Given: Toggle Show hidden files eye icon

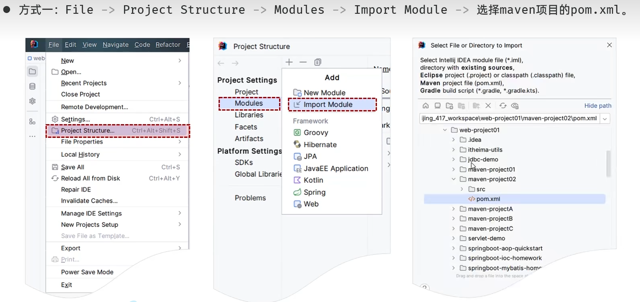Looking at the screenshot, I should (x=515, y=106).
